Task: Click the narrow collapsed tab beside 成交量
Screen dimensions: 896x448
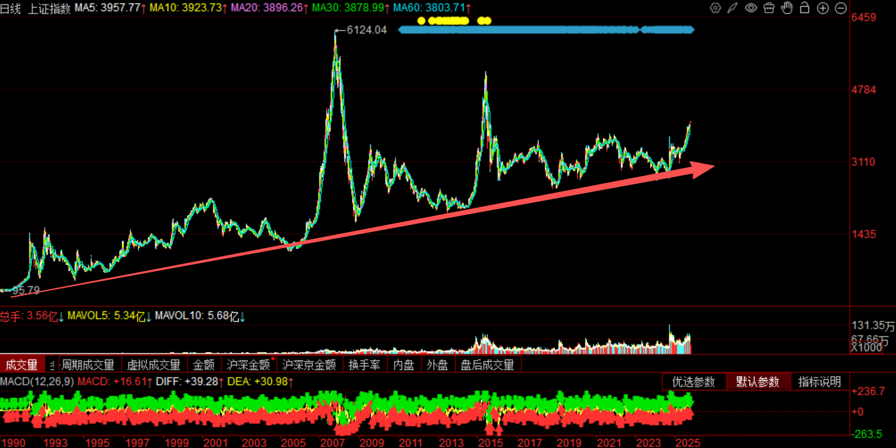Action: point(51,365)
